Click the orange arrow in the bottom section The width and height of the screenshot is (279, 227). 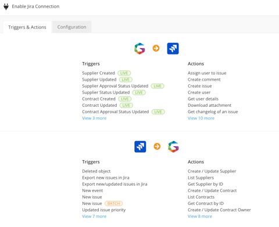tap(157, 146)
